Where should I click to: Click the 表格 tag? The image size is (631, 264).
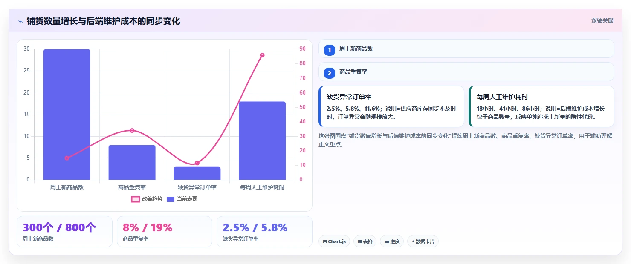pos(365,241)
